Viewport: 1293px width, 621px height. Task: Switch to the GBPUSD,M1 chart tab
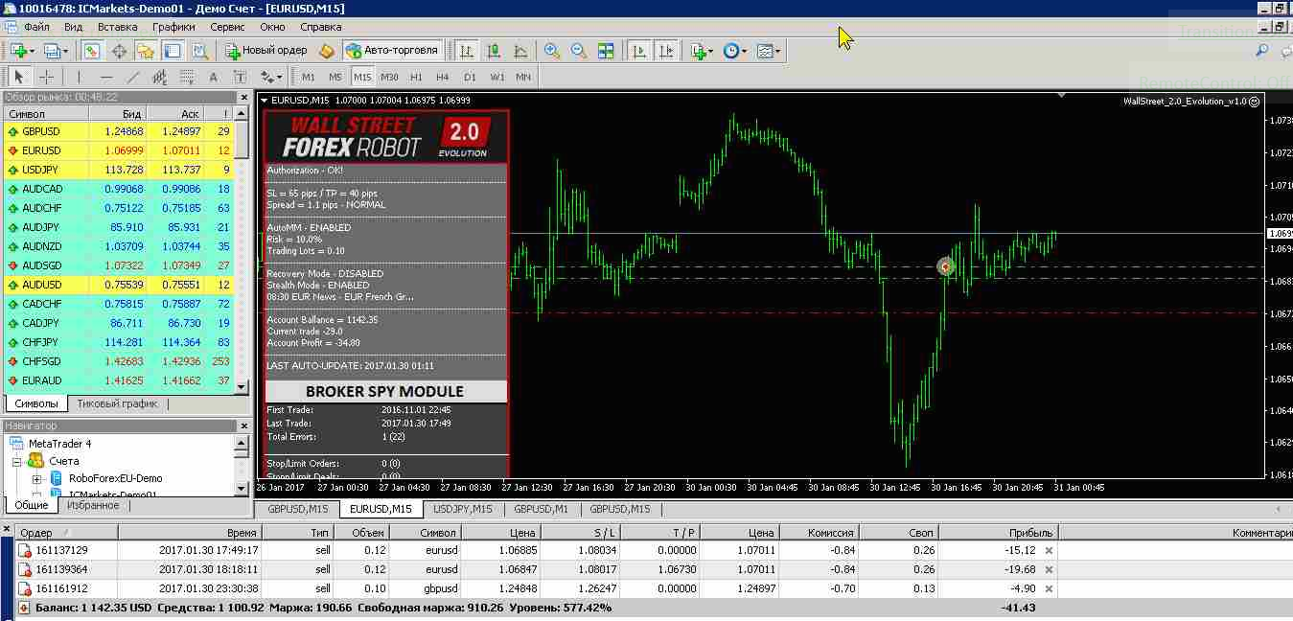click(x=542, y=509)
